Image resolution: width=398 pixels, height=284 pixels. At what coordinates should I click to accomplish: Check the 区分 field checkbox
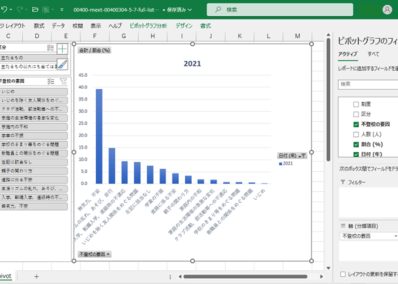[356, 114]
